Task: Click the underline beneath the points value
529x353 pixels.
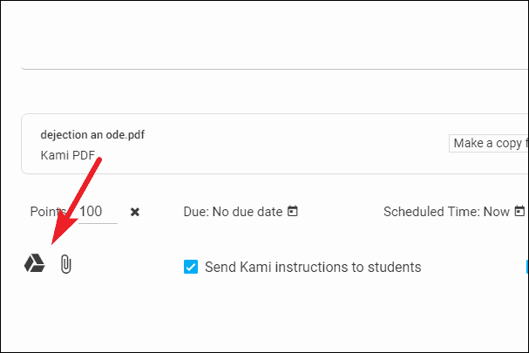Action: [96, 223]
